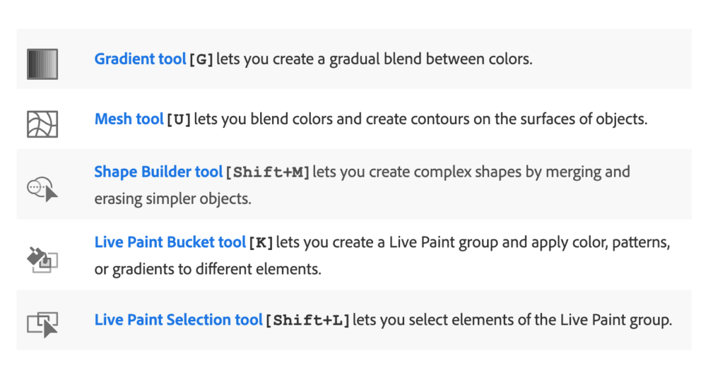
Task: Click the [Shift+L] shortcut label
Action: (x=308, y=320)
